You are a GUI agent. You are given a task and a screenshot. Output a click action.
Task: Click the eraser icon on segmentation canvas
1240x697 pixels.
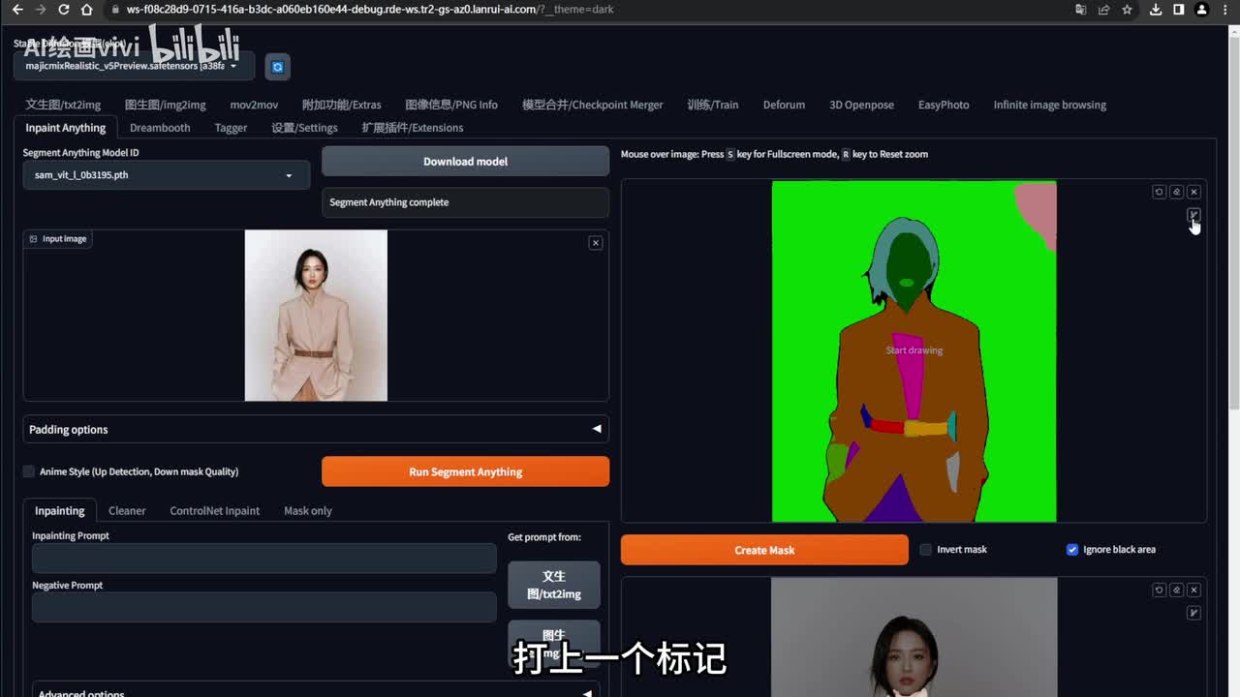1176,192
